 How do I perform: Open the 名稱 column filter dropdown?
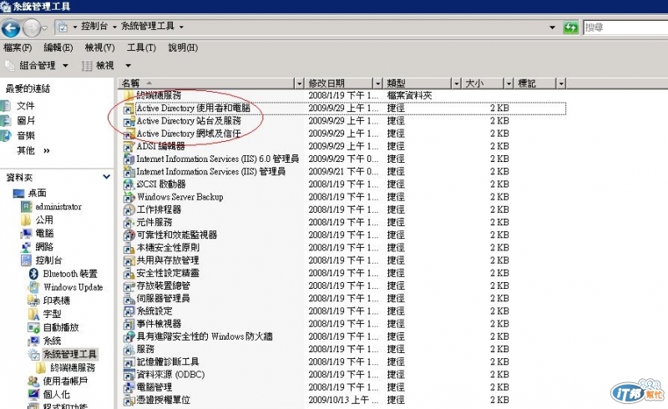point(299,83)
